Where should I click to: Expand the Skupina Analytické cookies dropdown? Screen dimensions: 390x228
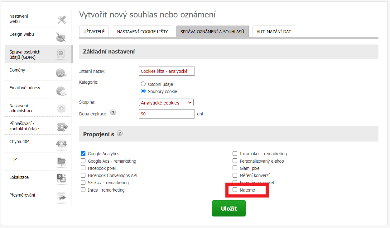[x=166, y=103]
